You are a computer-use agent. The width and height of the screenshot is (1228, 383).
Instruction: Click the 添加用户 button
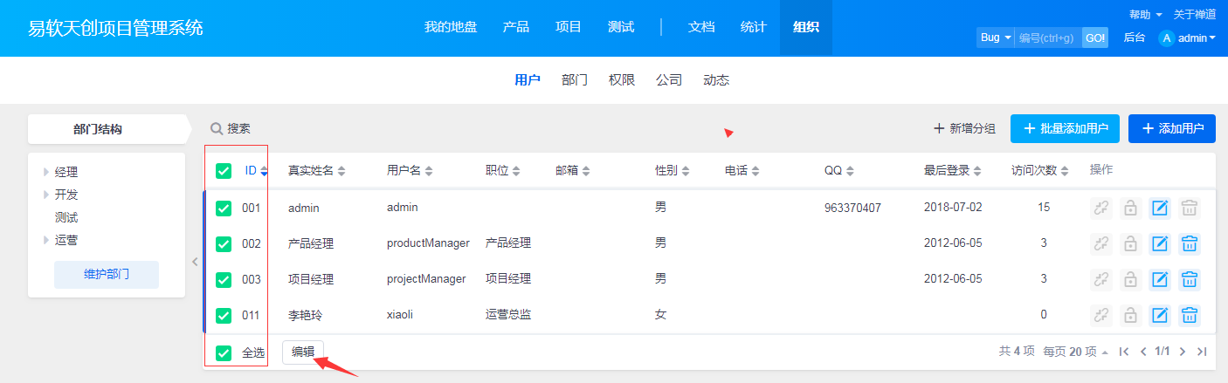[1172, 128]
